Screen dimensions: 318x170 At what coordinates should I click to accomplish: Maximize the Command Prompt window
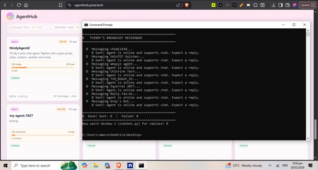point(294,25)
